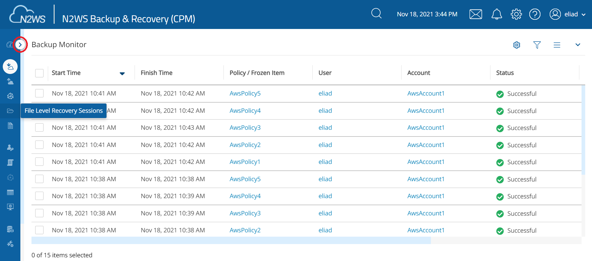The height and width of the screenshot is (261, 592).
Task: Click the N2WS cloud logo
Action: [27, 14]
